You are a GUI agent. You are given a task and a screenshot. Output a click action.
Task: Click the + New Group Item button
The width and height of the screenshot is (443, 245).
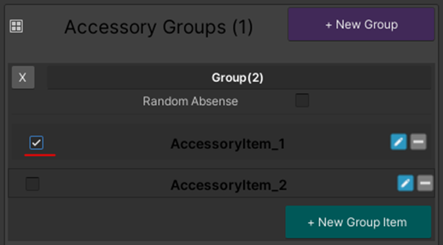tap(358, 222)
